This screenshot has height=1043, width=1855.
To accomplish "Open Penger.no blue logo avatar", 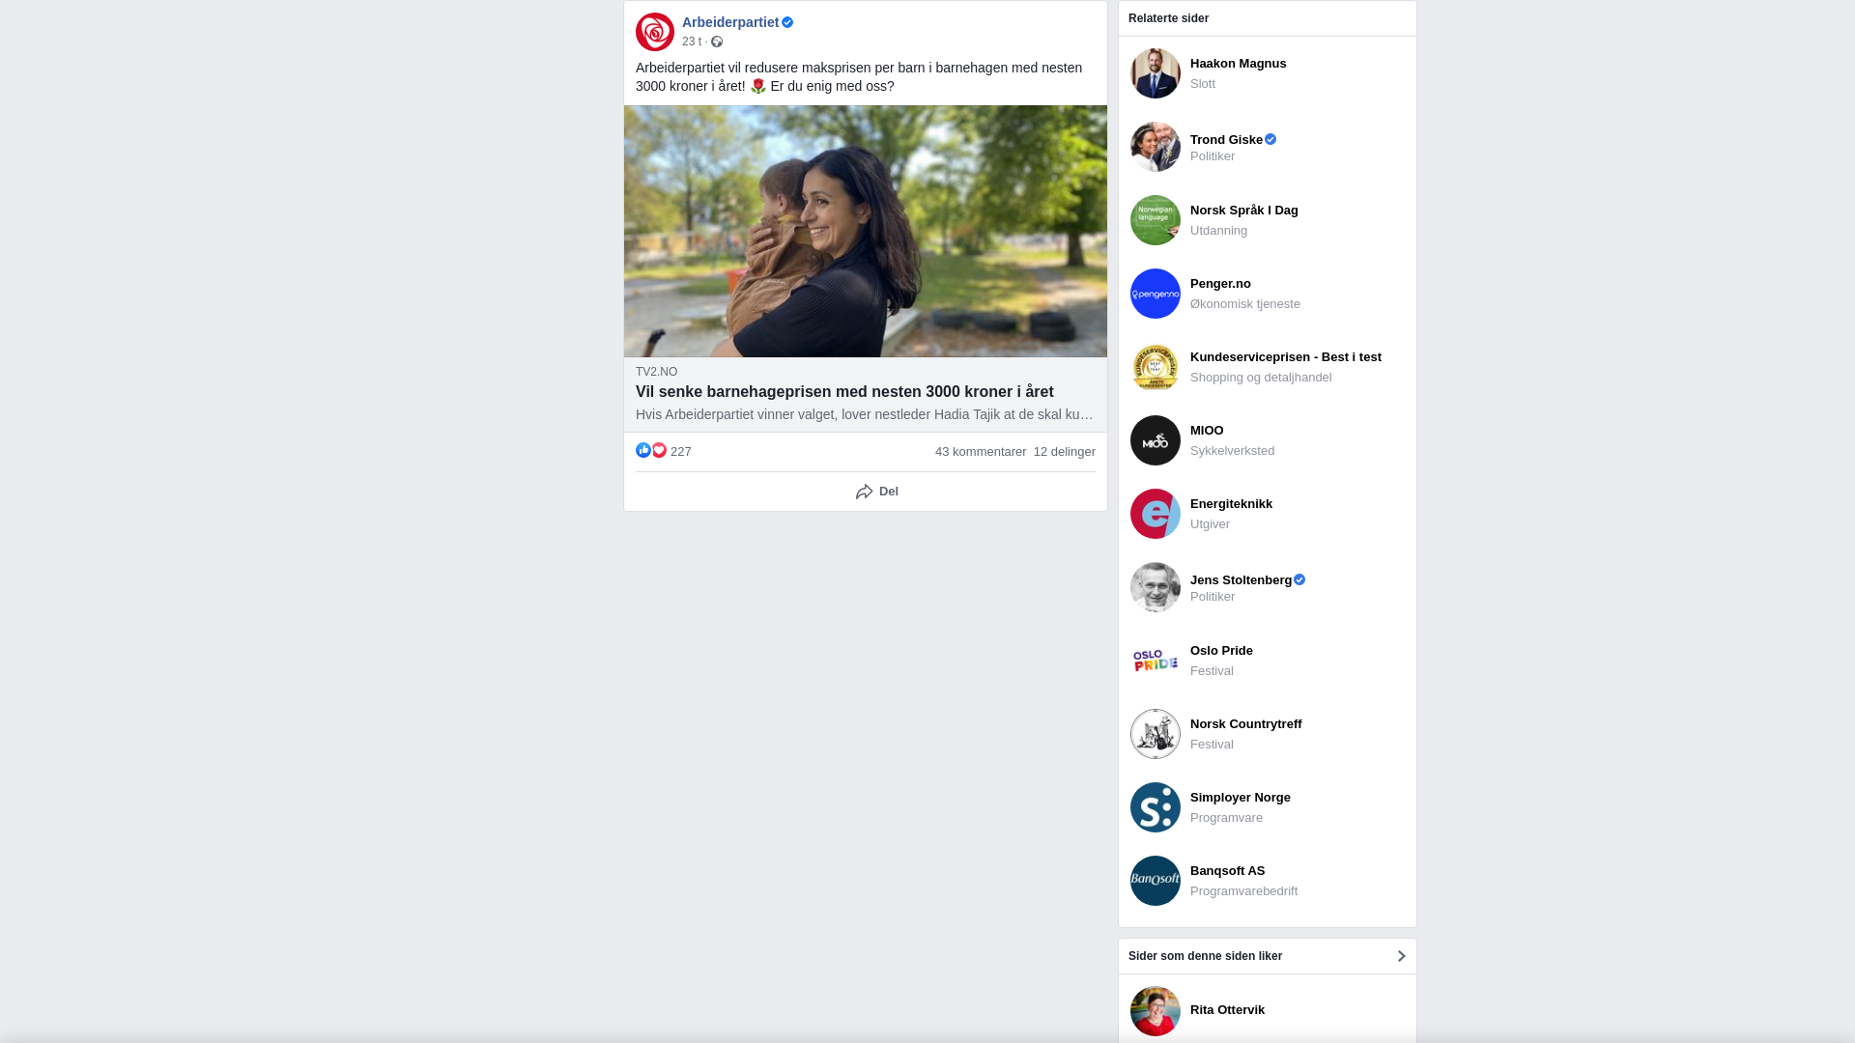I will point(1156,294).
